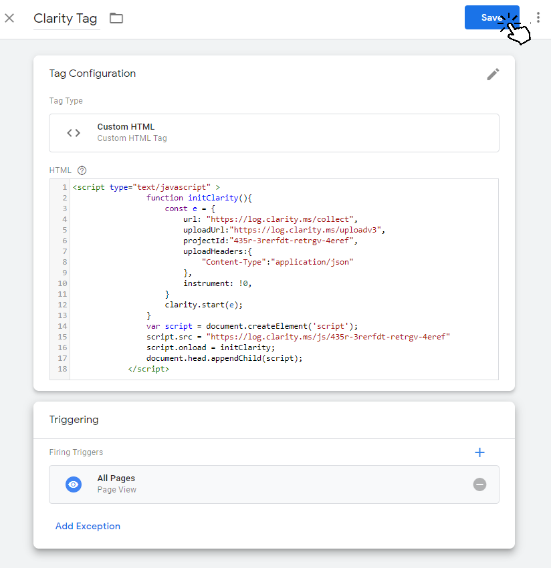This screenshot has height=568, width=551.
Task: Save the Clarity Tag
Action: (x=491, y=17)
